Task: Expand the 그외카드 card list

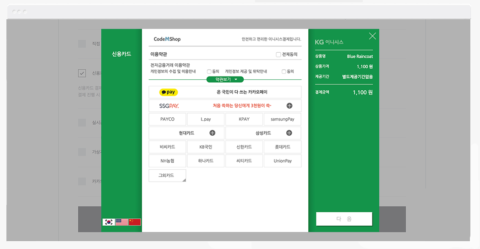Action: coord(167,176)
